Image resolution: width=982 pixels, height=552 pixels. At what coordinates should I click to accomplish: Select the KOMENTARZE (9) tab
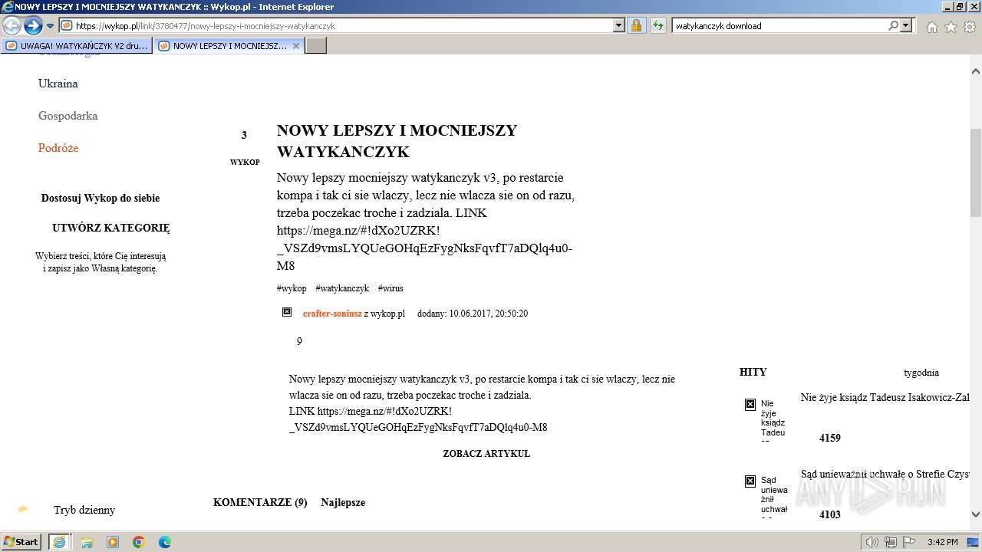(x=260, y=503)
